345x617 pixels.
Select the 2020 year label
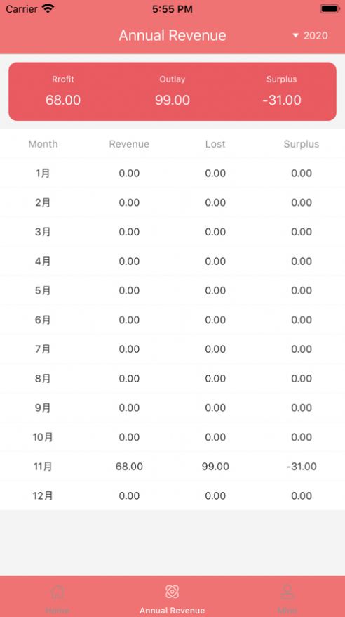[x=316, y=35]
